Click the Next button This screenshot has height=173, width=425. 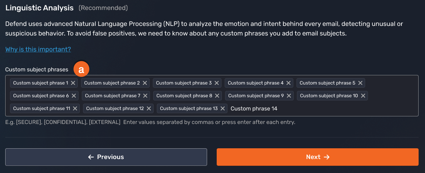[x=317, y=157]
